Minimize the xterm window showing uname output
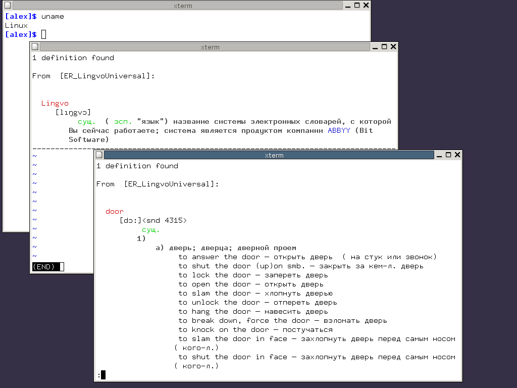This screenshot has height=388, width=517. pos(348,5)
